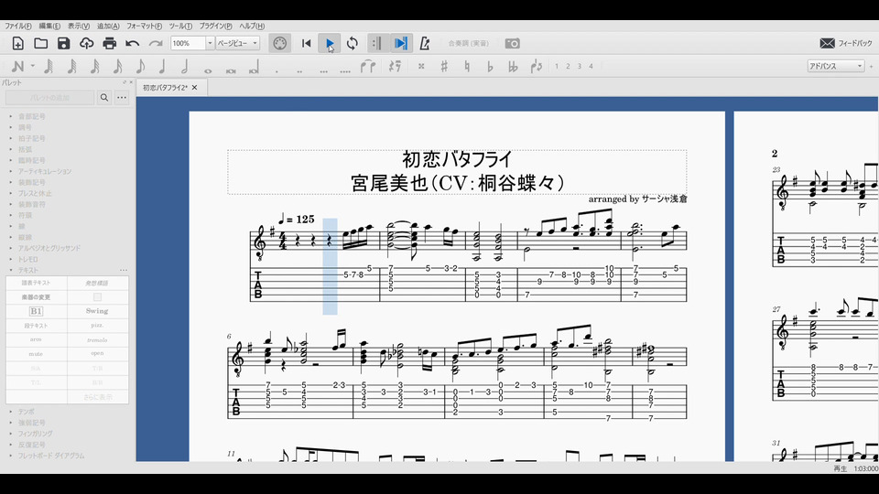Viewport: 879px width, 494px height.
Task: Open the 編集(E) menu
Action: (49, 26)
